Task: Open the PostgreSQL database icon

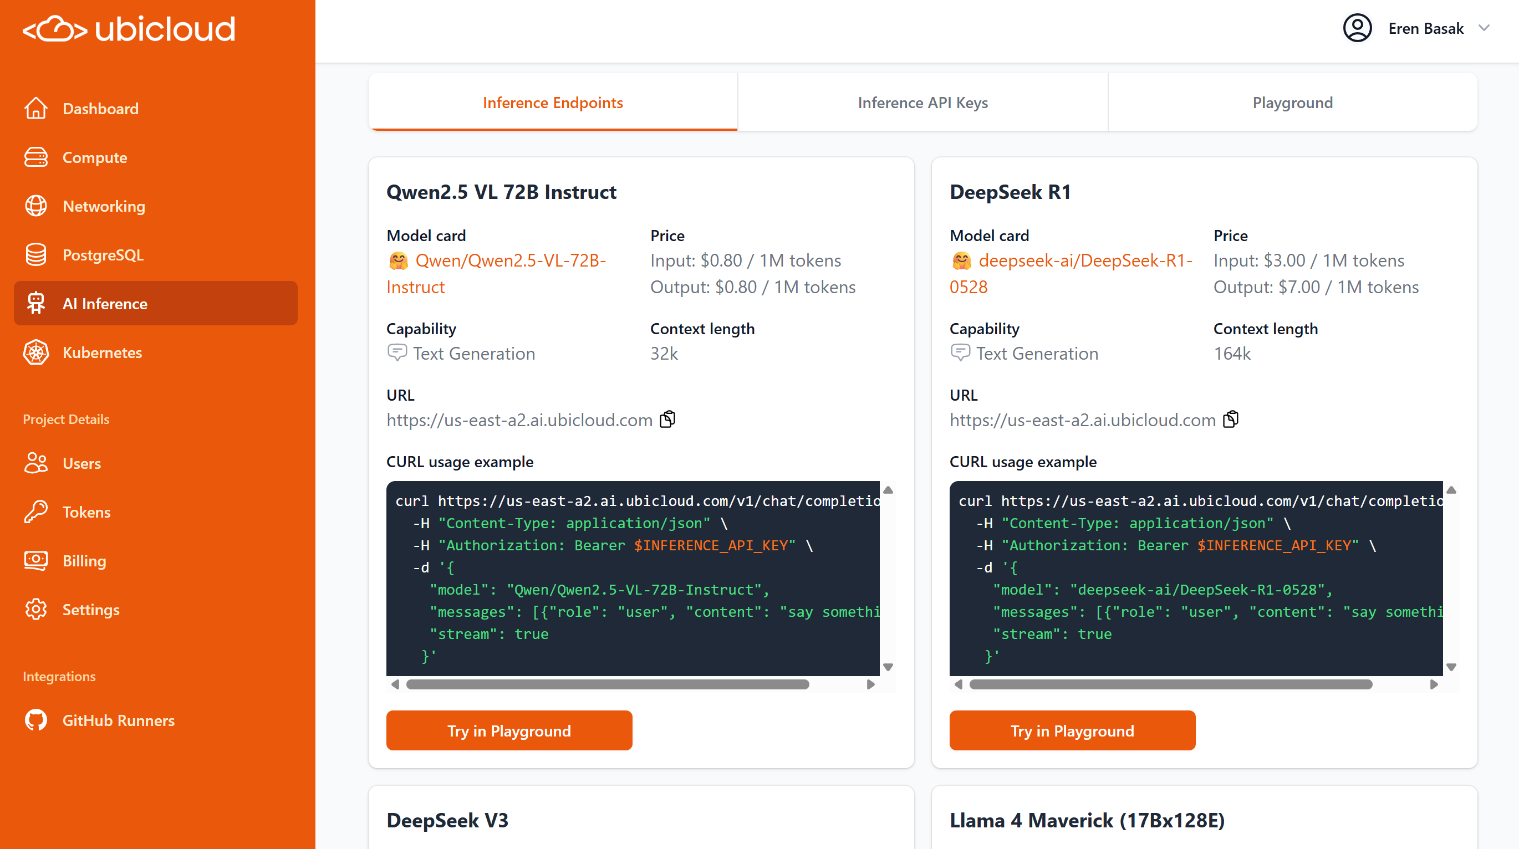Action: coord(36,255)
